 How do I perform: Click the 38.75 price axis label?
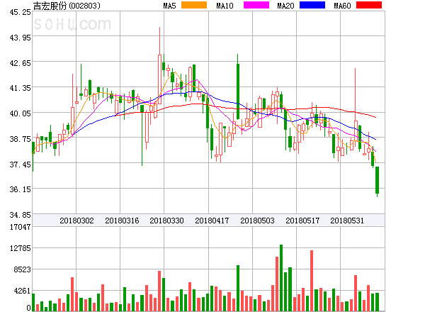[x=20, y=139]
